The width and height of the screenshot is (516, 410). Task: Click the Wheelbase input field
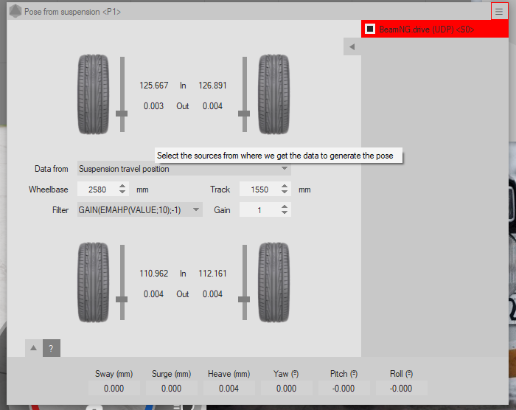[x=97, y=190]
